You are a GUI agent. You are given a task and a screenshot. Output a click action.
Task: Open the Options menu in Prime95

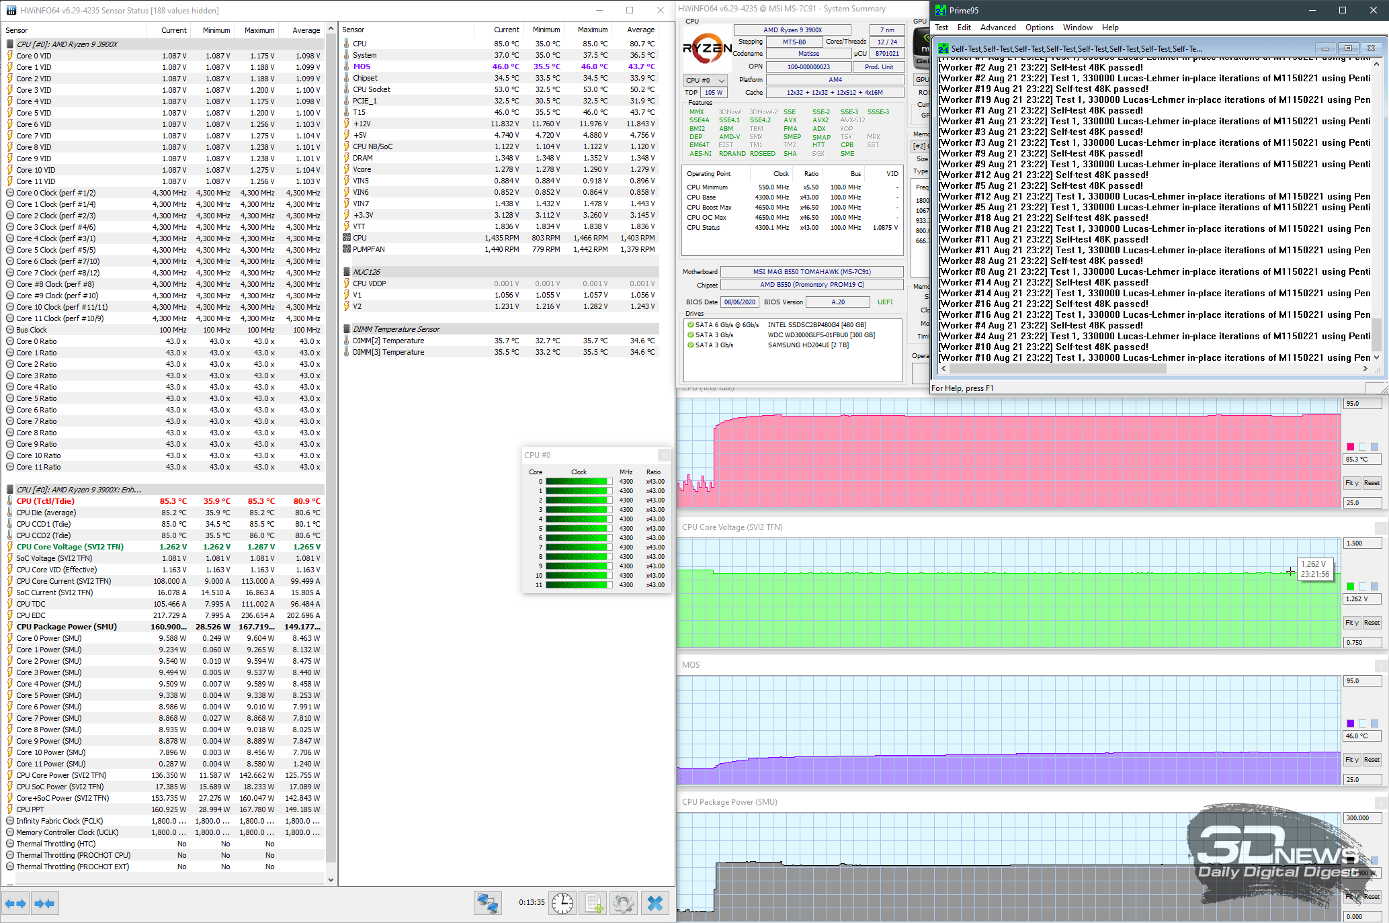[x=1039, y=28]
